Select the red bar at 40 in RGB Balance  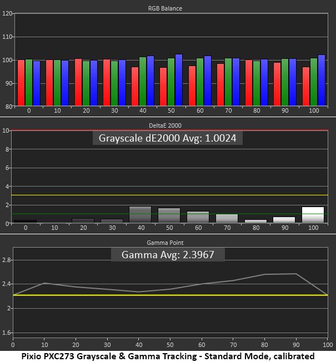click(x=135, y=87)
